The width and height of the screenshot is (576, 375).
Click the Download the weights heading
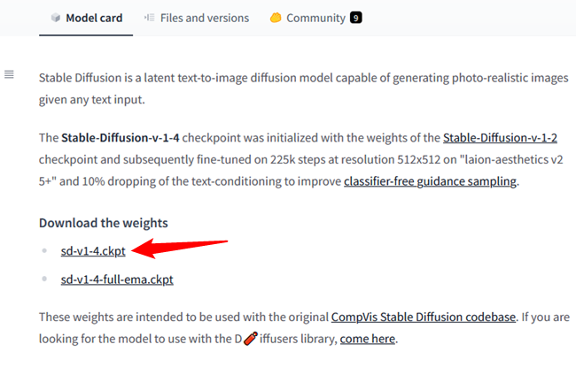[x=103, y=222]
